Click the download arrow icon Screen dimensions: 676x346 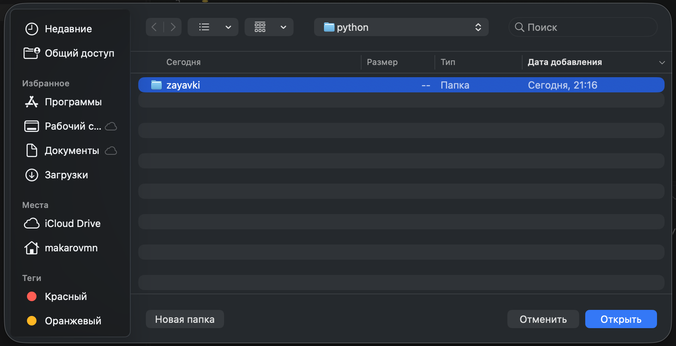[32, 175]
